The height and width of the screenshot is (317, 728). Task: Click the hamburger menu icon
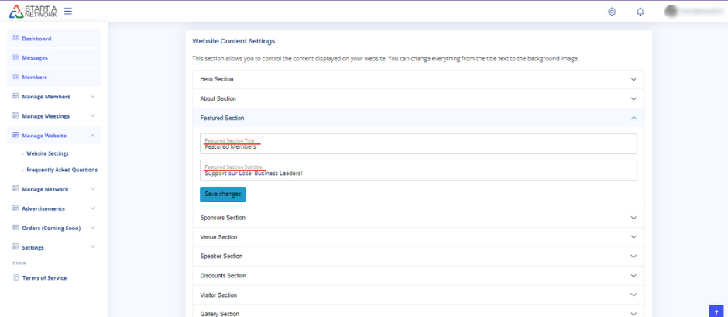click(68, 12)
